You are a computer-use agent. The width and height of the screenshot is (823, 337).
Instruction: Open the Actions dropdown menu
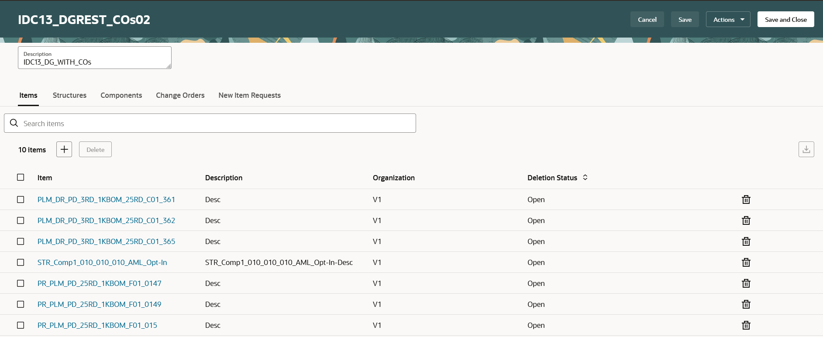coord(728,19)
